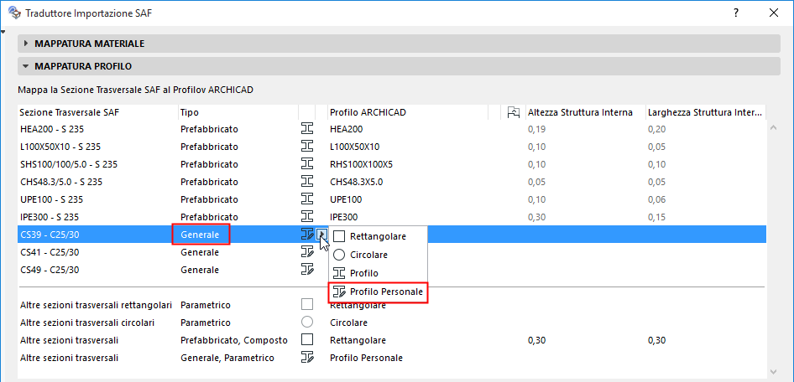Click the profile icon for L100X50X10 row
The width and height of the screenshot is (794, 382).
click(x=306, y=147)
